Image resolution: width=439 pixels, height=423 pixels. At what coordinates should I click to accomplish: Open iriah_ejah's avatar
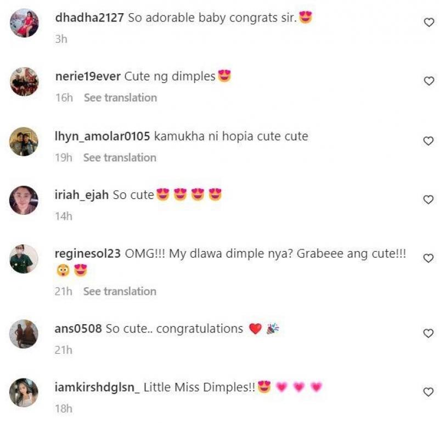(x=24, y=200)
